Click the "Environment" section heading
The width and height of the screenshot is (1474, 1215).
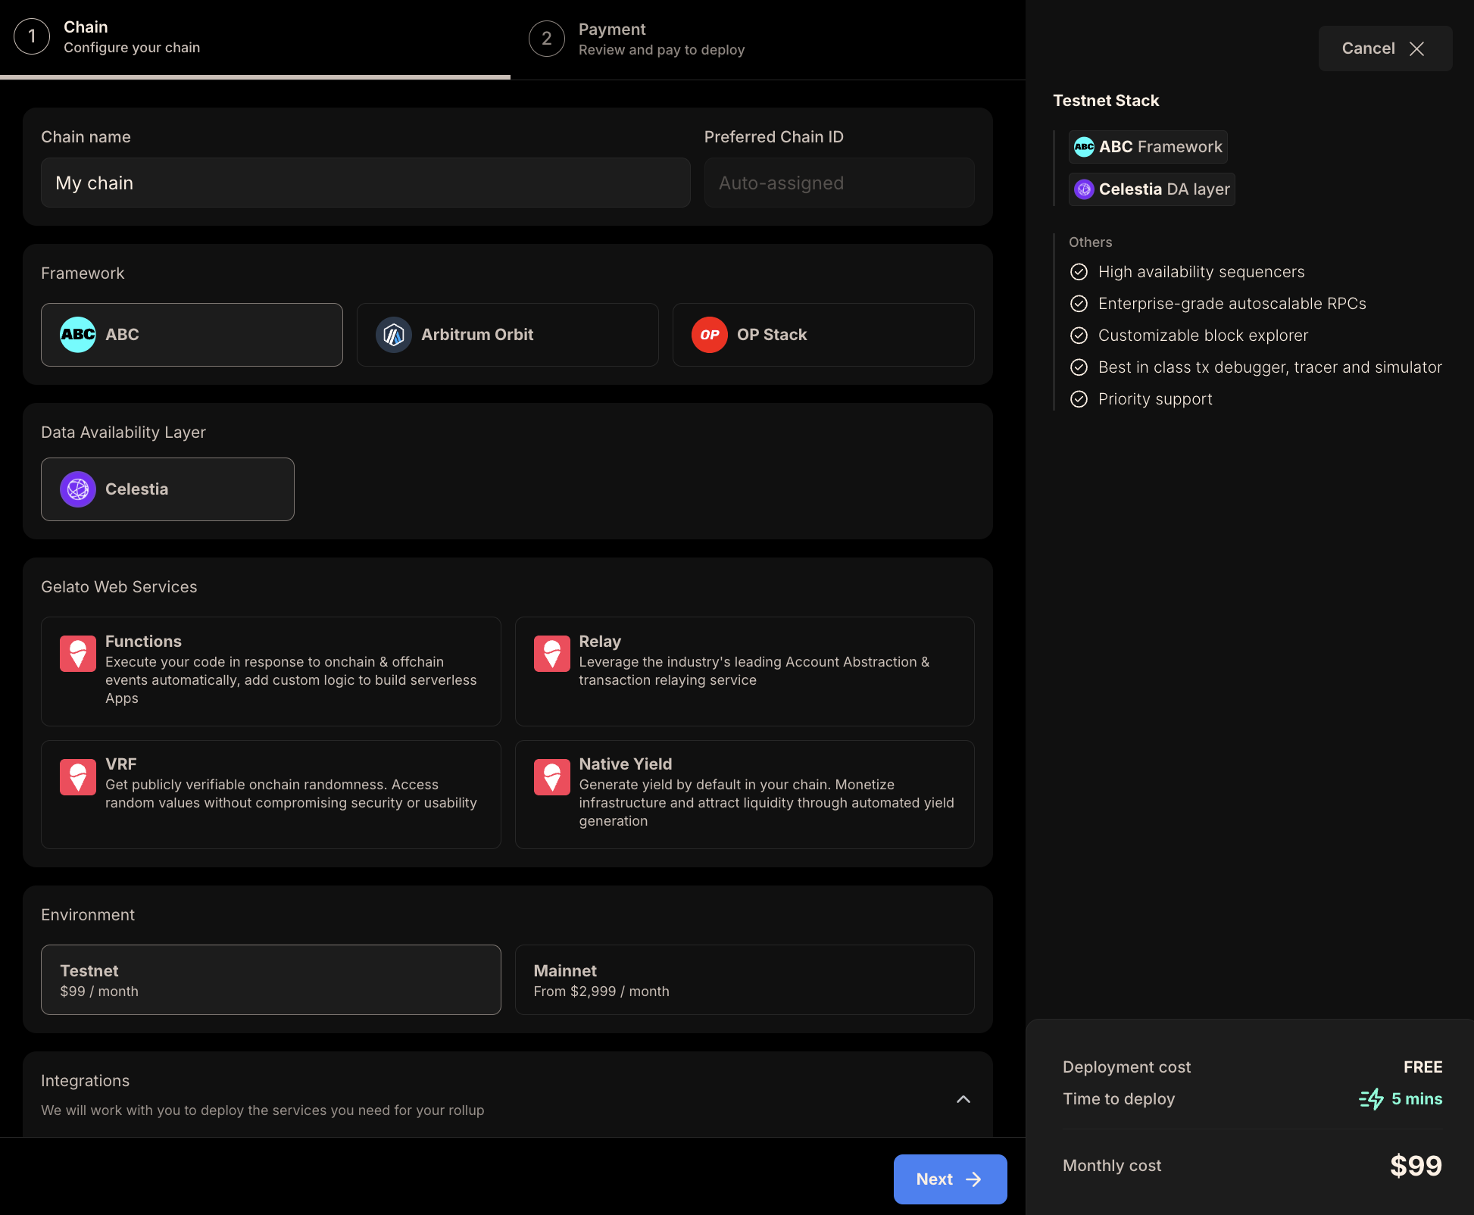[88, 915]
